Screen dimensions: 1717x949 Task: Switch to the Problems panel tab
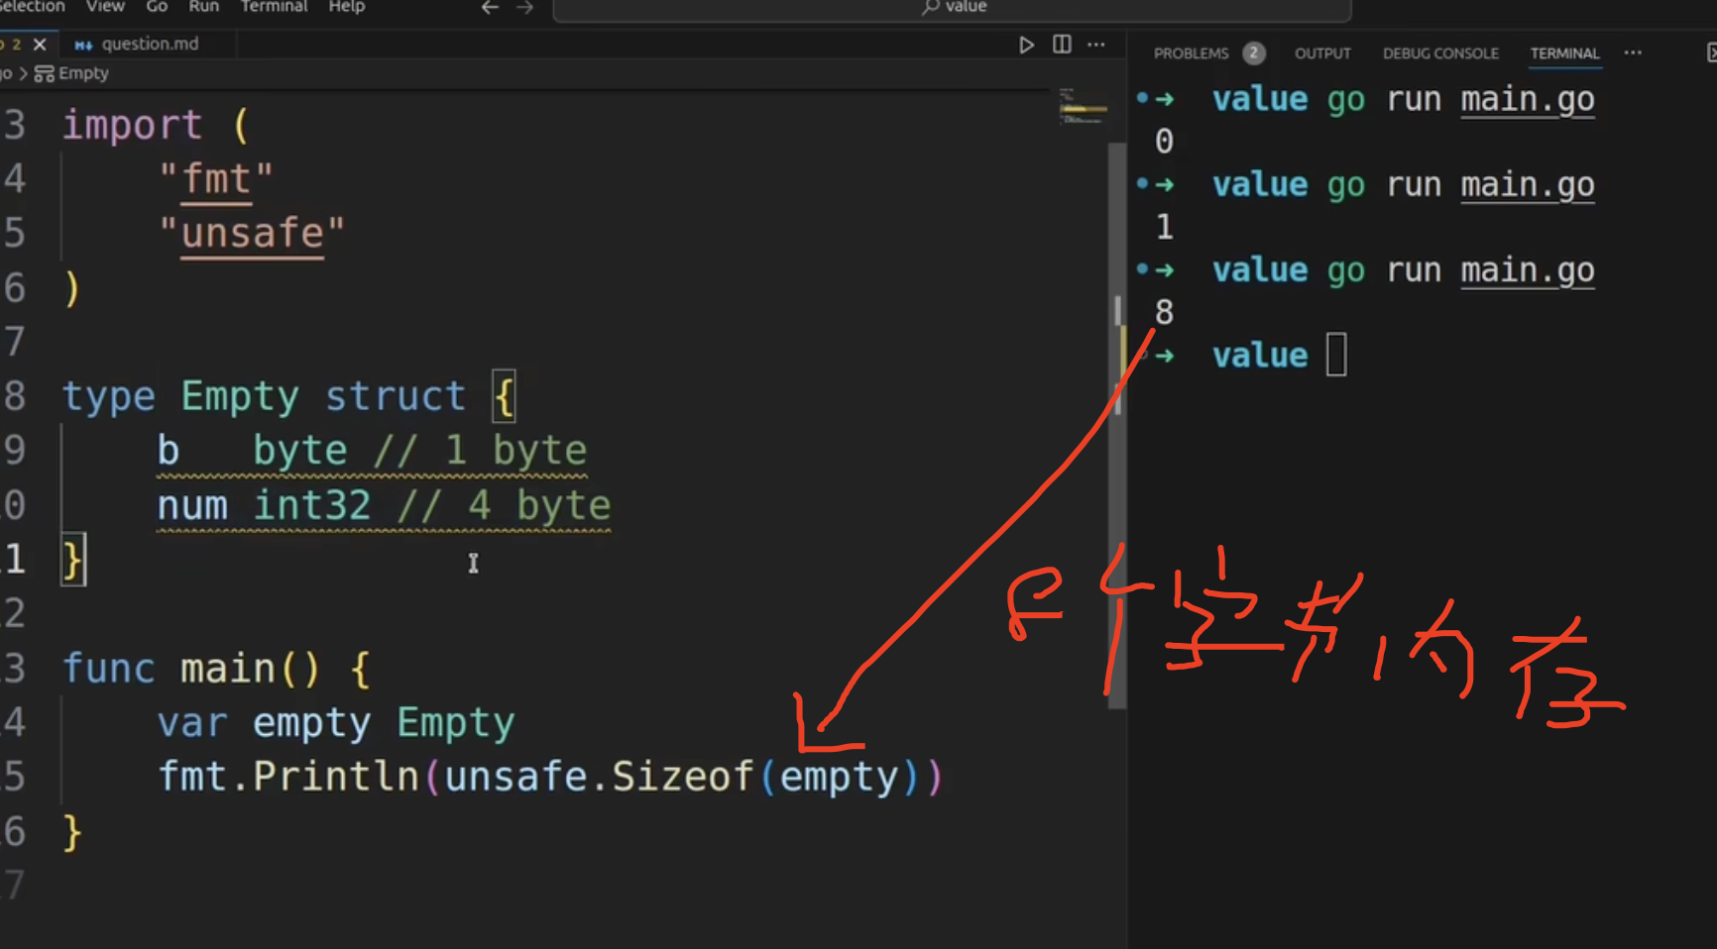pyautogui.click(x=1191, y=53)
